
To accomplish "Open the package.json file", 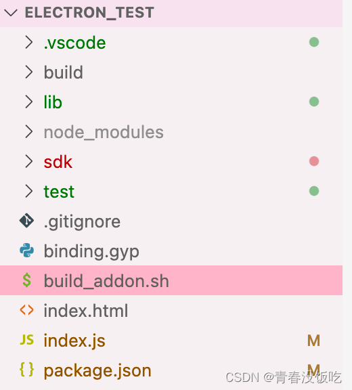I will (97, 370).
